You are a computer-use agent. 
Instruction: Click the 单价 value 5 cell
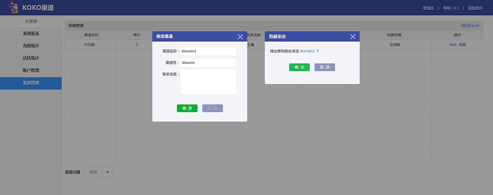point(137,45)
